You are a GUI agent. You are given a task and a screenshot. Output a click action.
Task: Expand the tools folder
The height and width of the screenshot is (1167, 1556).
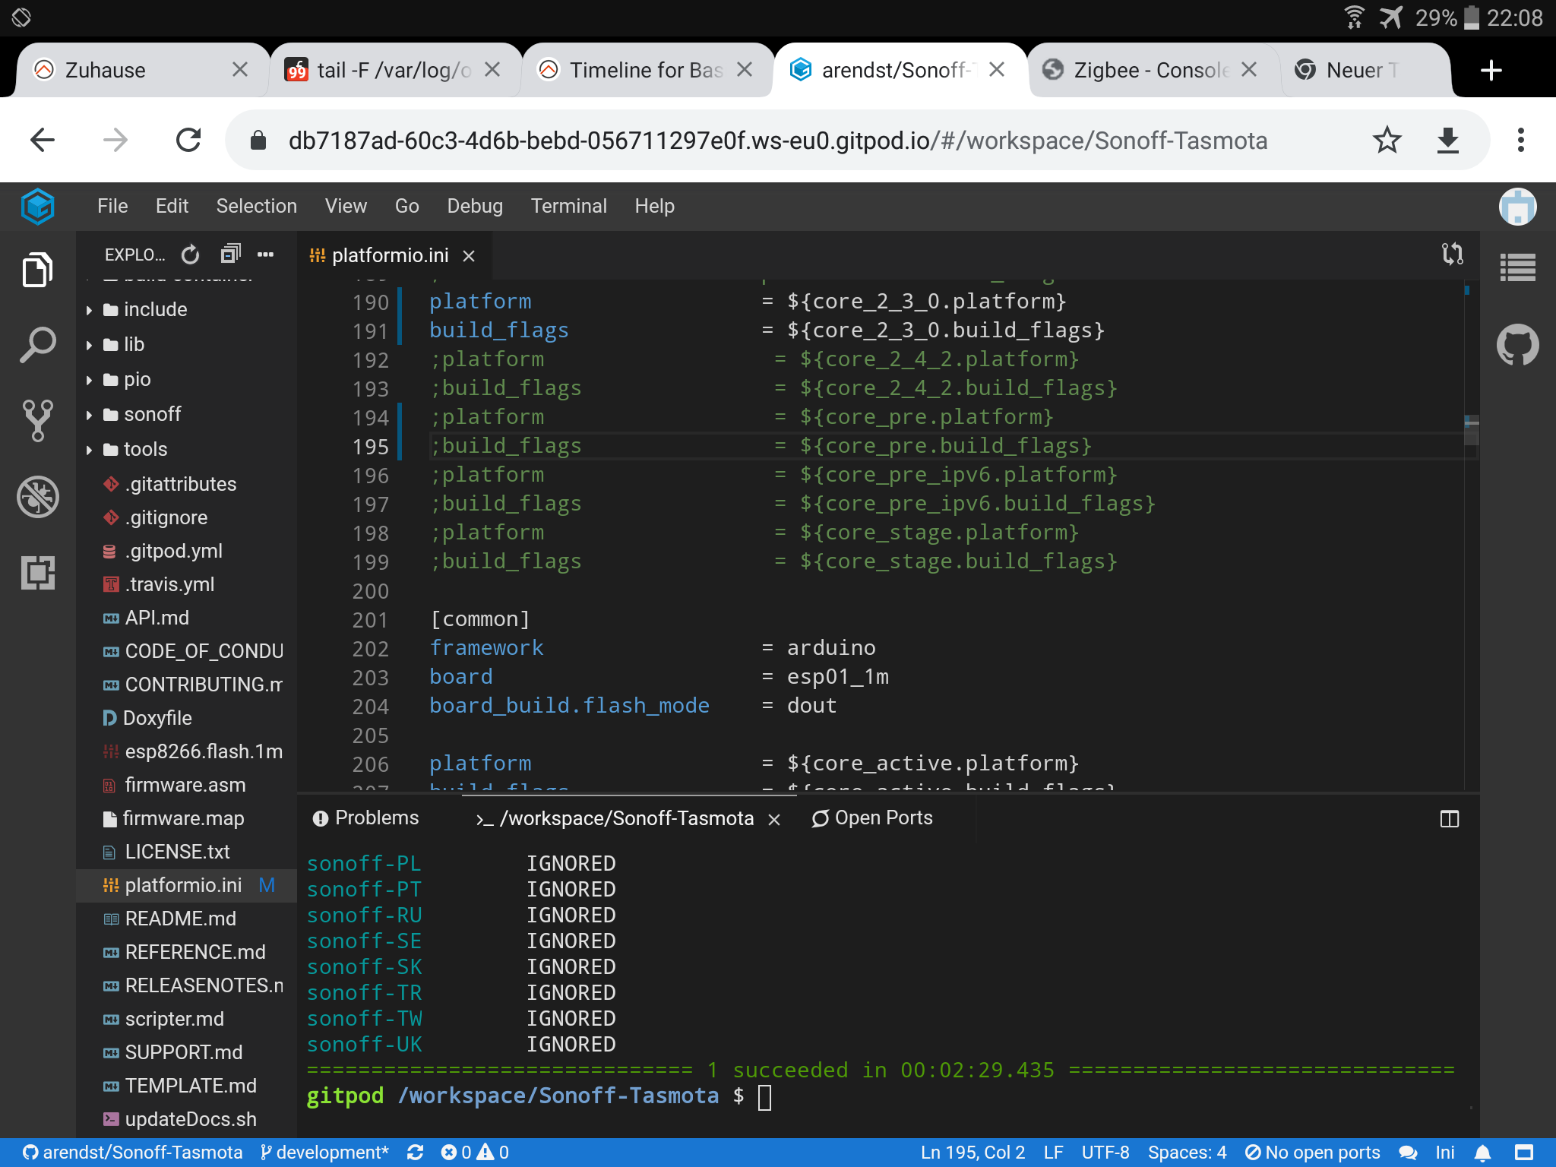pos(145,449)
